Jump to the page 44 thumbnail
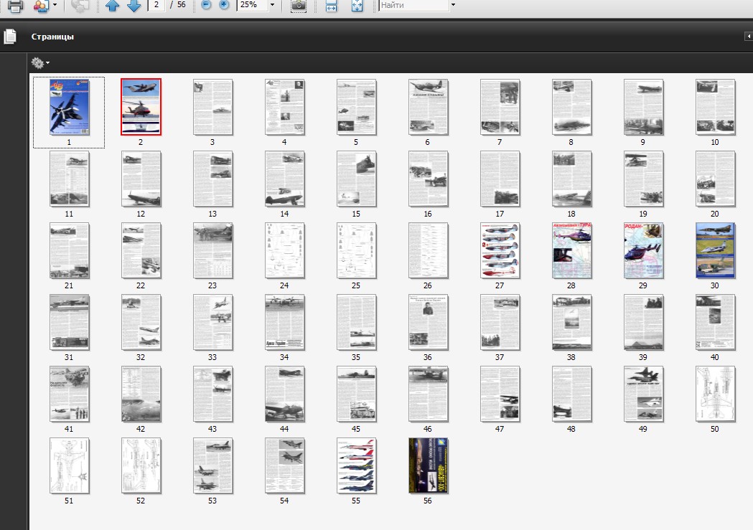 (284, 394)
